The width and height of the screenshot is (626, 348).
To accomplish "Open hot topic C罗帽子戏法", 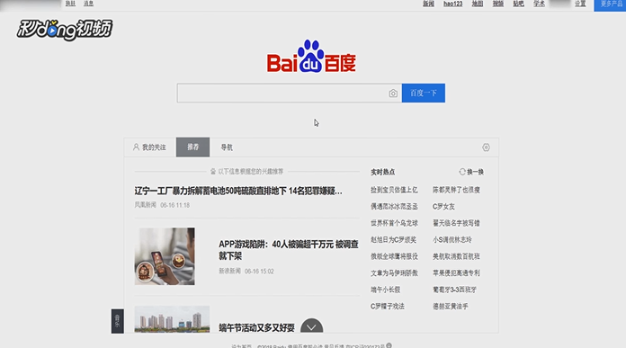I will click(x=388, y=307).
